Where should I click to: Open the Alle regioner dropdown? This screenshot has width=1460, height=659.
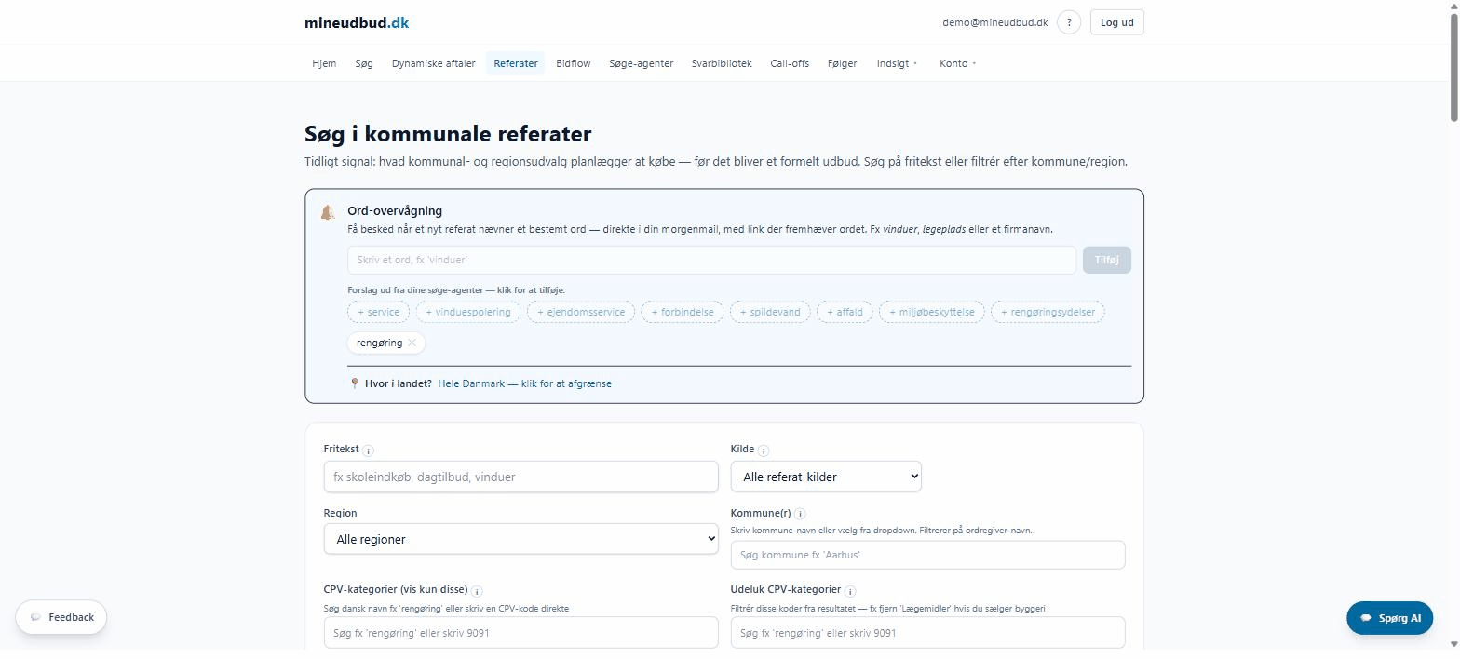tap(520, 539)
